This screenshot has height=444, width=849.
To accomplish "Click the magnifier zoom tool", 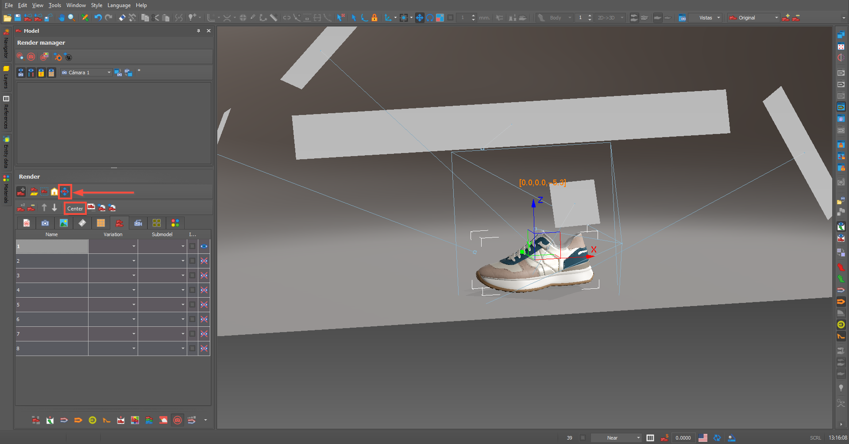I will pos(71,18).
